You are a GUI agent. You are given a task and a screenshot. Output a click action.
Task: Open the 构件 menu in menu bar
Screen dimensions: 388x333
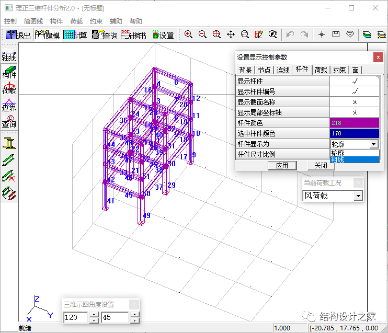pyautogui.click(x=56, y=21)
